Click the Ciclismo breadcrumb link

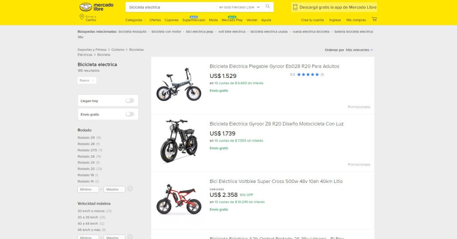point(118,49)
